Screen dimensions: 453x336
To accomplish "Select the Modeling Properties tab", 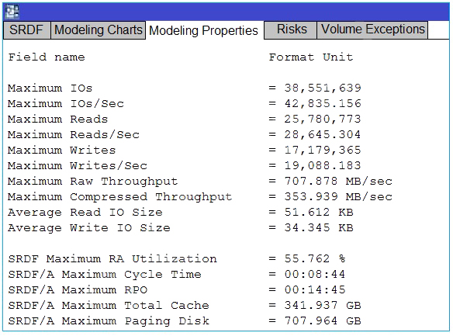I will pyautogui.click(x=204, y=30).
